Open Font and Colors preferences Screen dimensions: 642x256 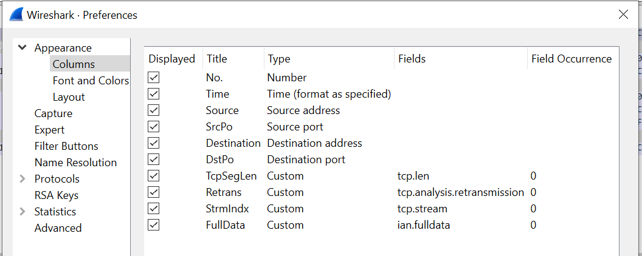point(91,81)
